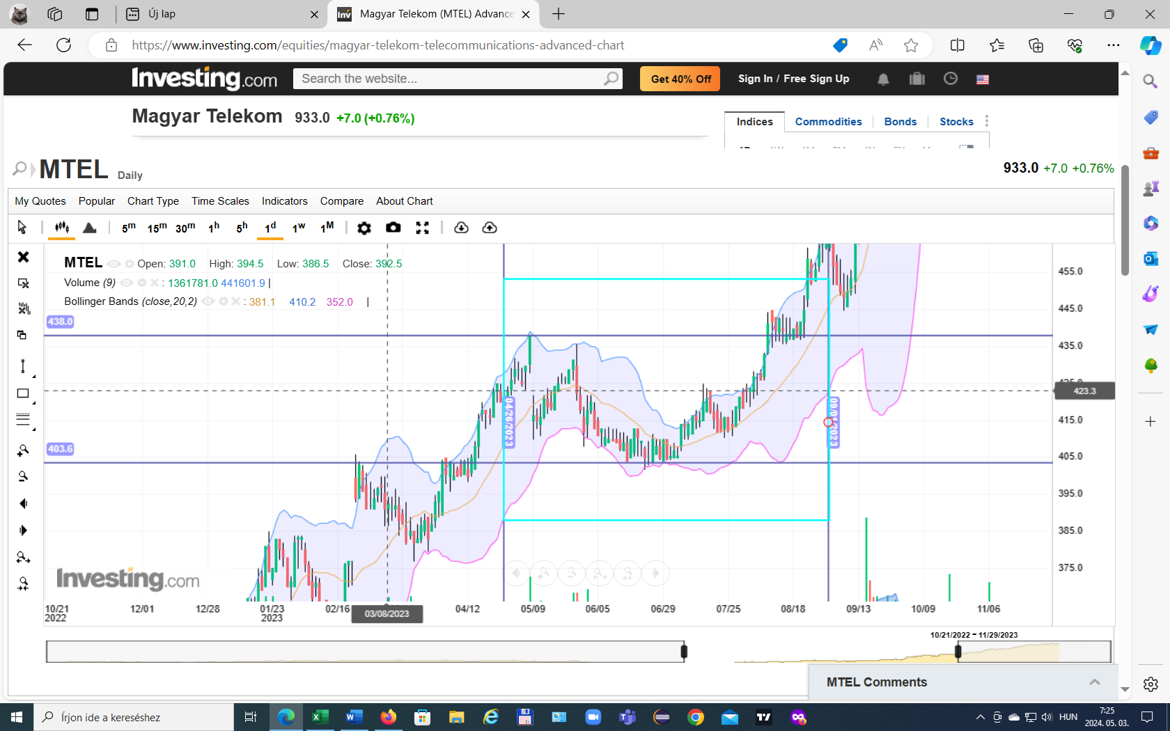This screenshot has height=731, width=1170.
Task: Close drawing toolbar with X icon
Action: 23,257
